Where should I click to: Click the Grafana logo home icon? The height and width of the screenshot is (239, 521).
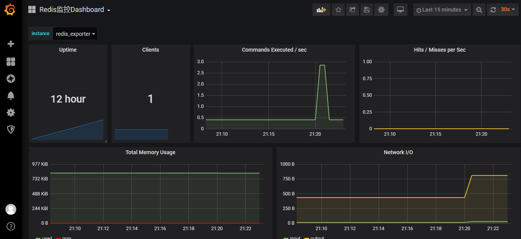pyautogui.click(x=10, y=10)
